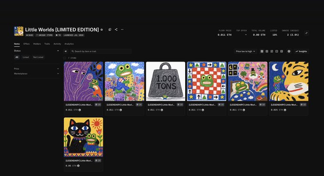Collapse the Status filter section
The height and width of the screenshot is (176, 324).
pyautogui.click(x=58, y=51)
